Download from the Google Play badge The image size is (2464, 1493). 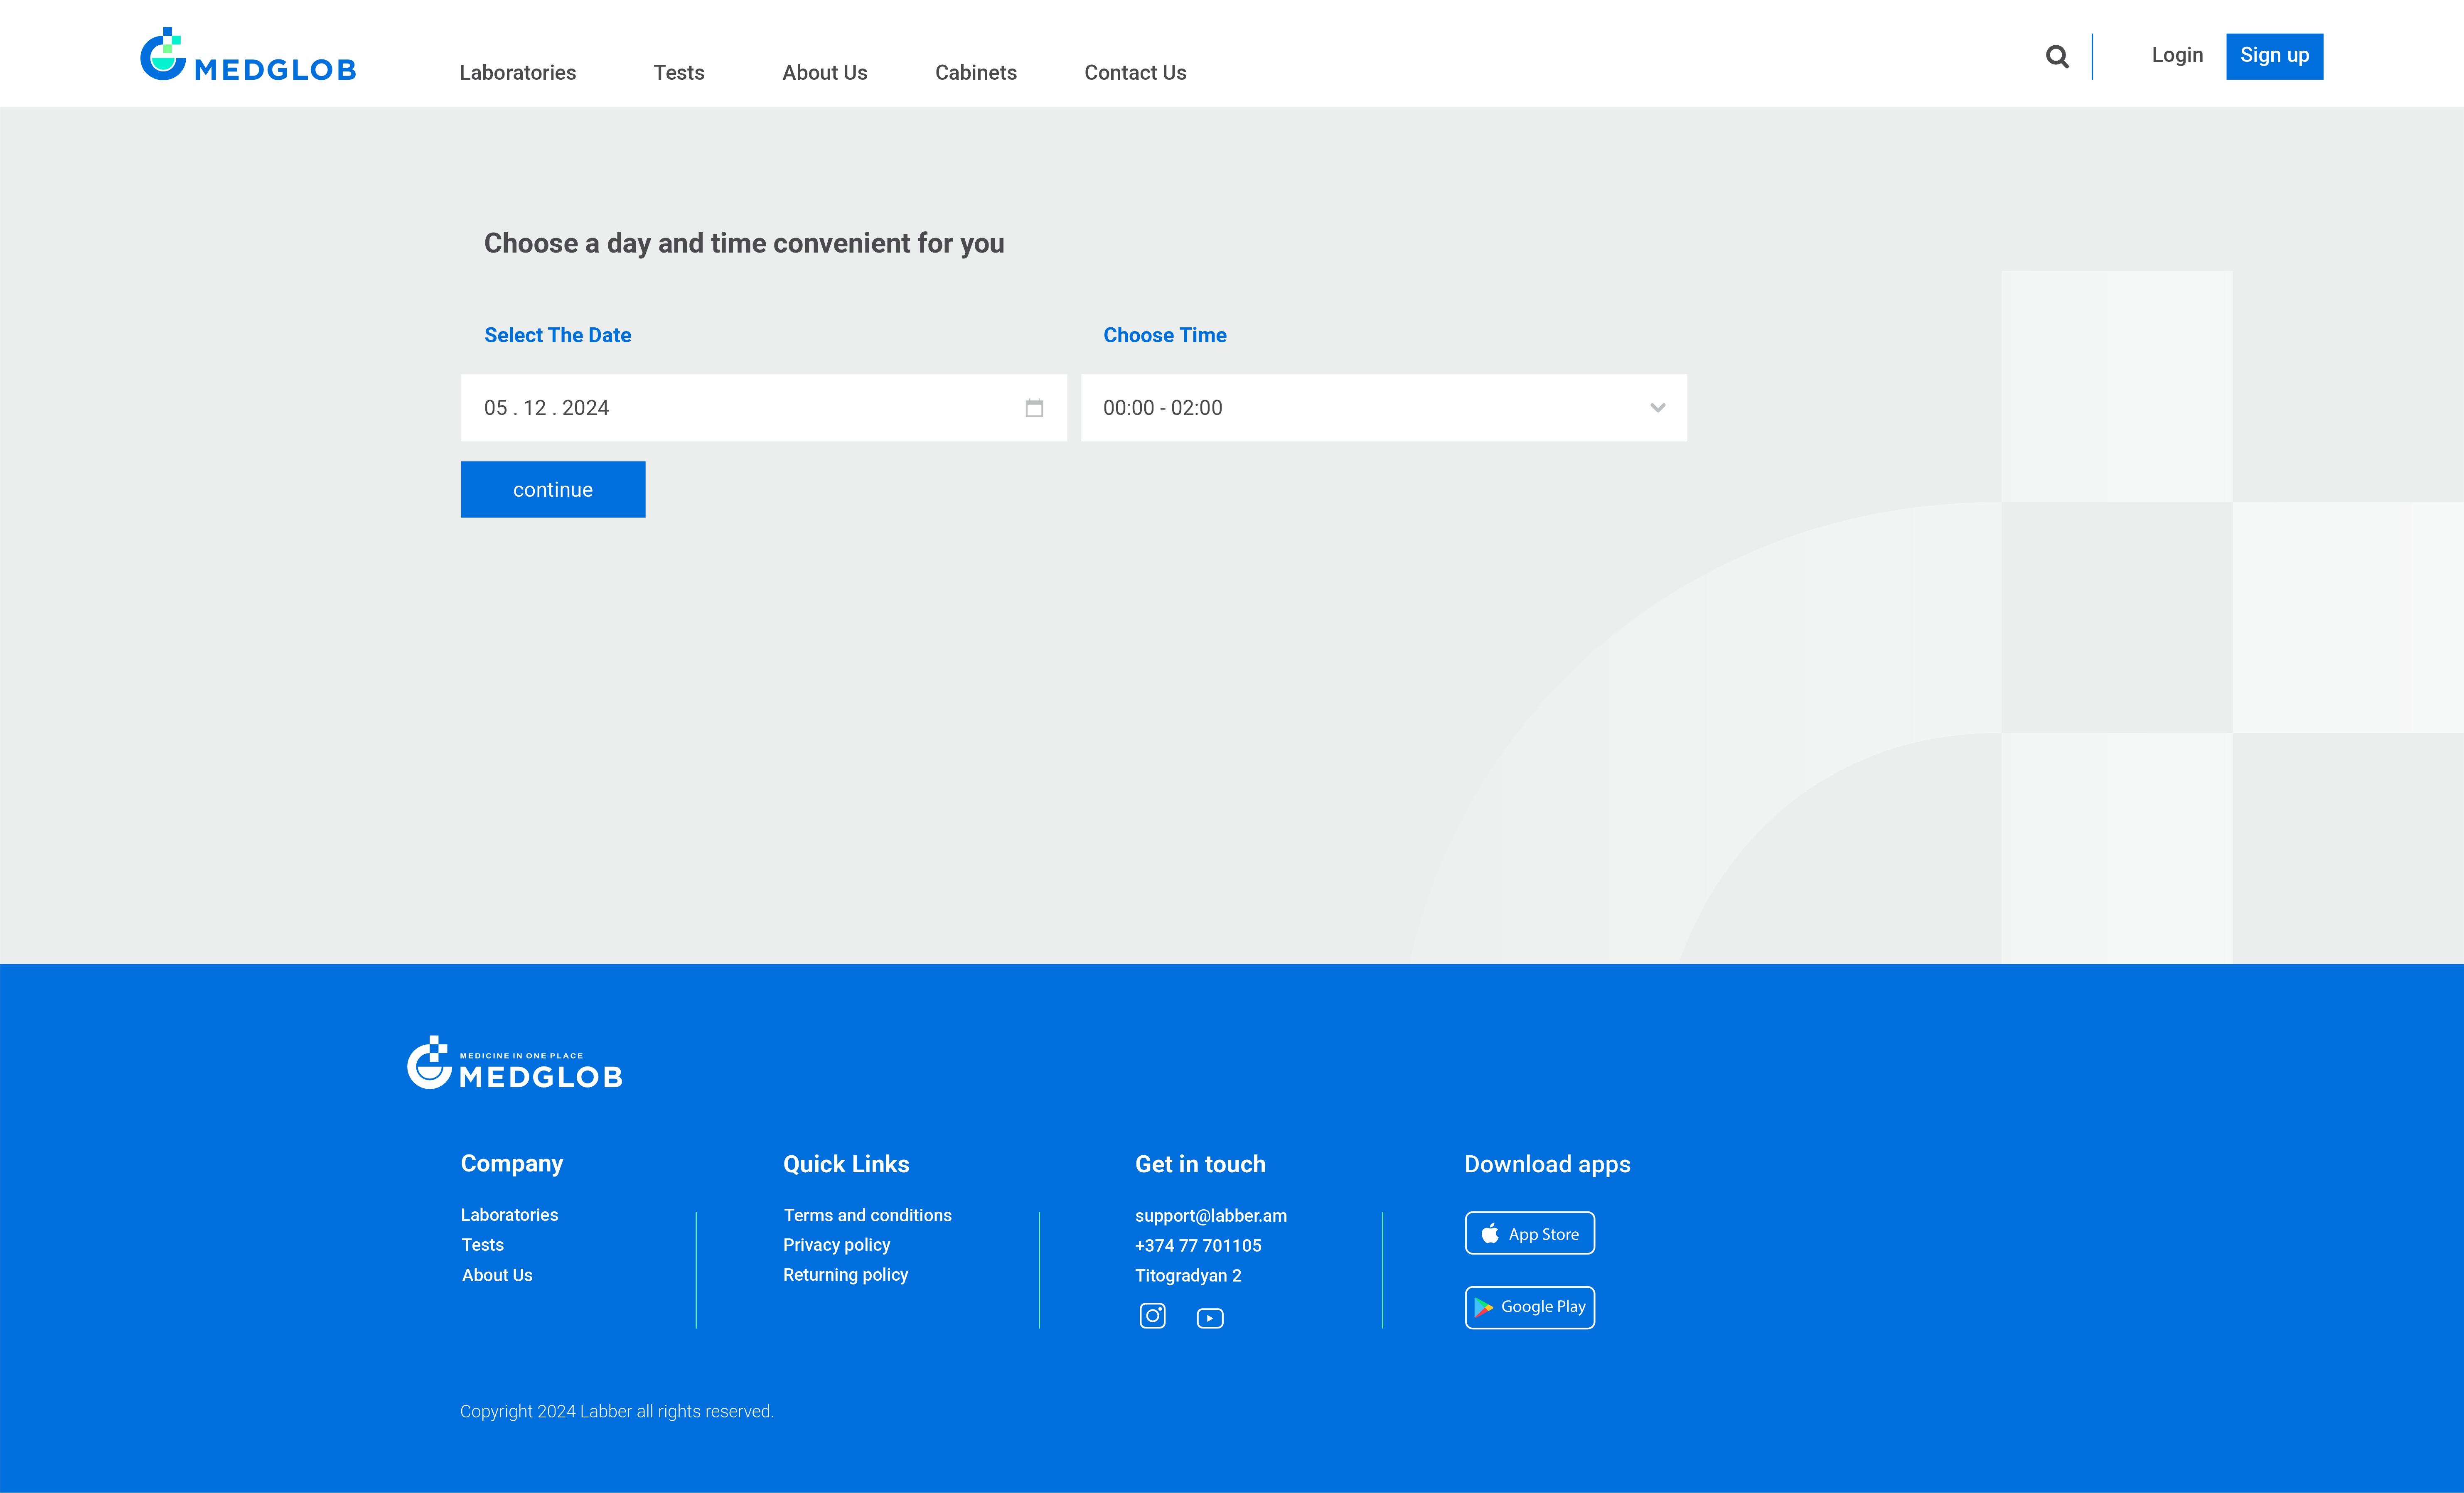pyautogui.click(x=1529, y=1307)
